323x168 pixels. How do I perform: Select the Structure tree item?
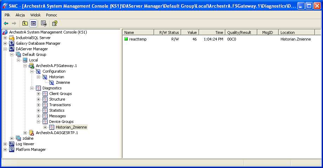pos(57,99)
